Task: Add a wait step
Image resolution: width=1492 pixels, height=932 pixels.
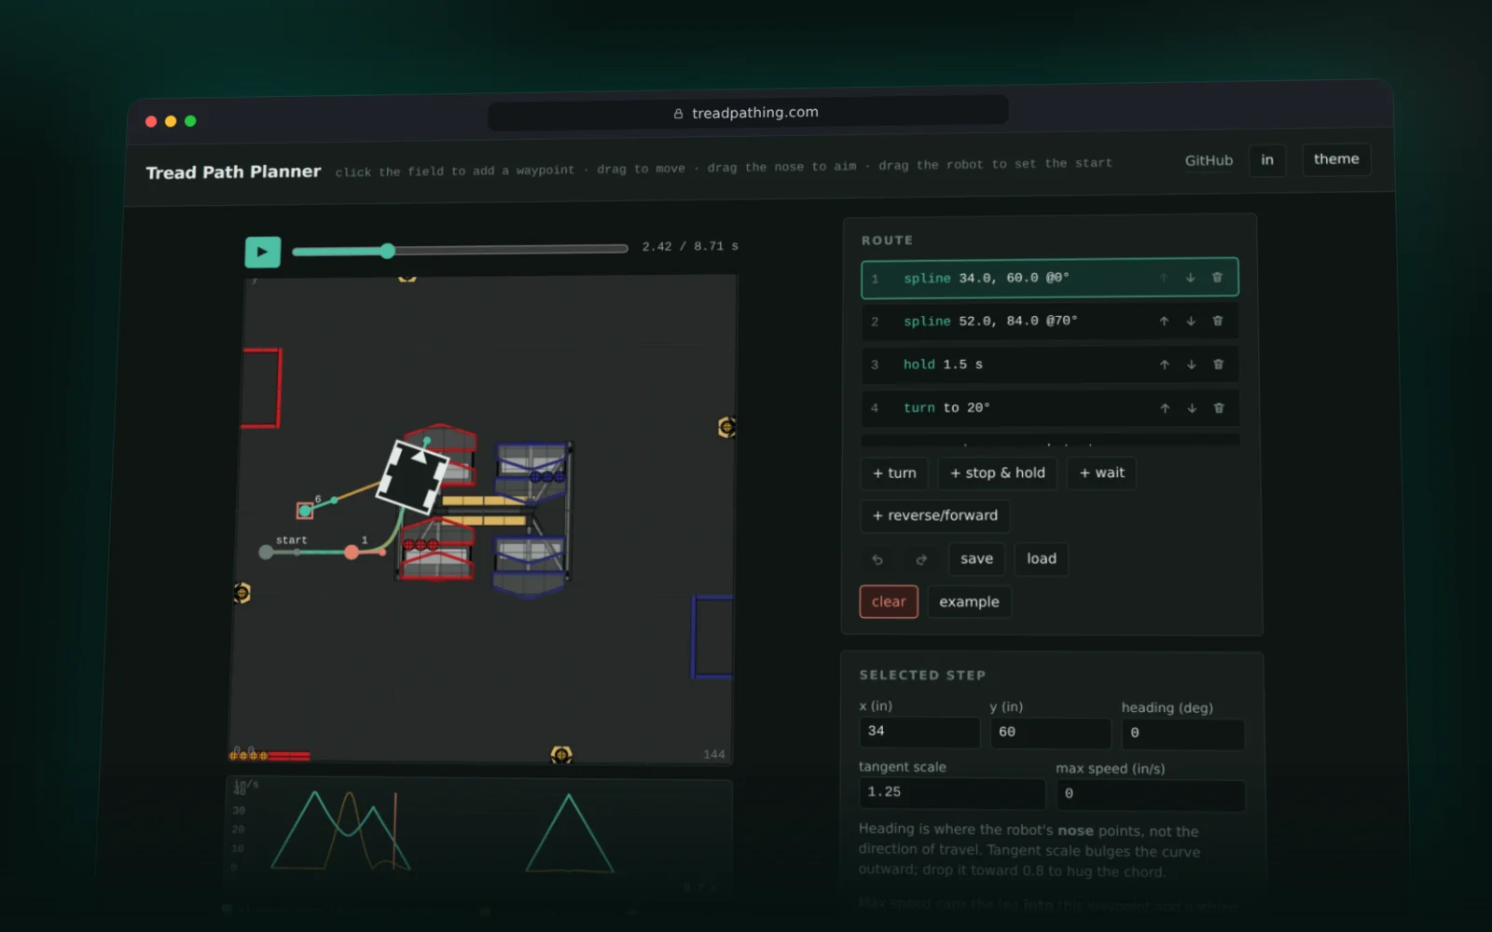Action: click(x=1102, y=473)
